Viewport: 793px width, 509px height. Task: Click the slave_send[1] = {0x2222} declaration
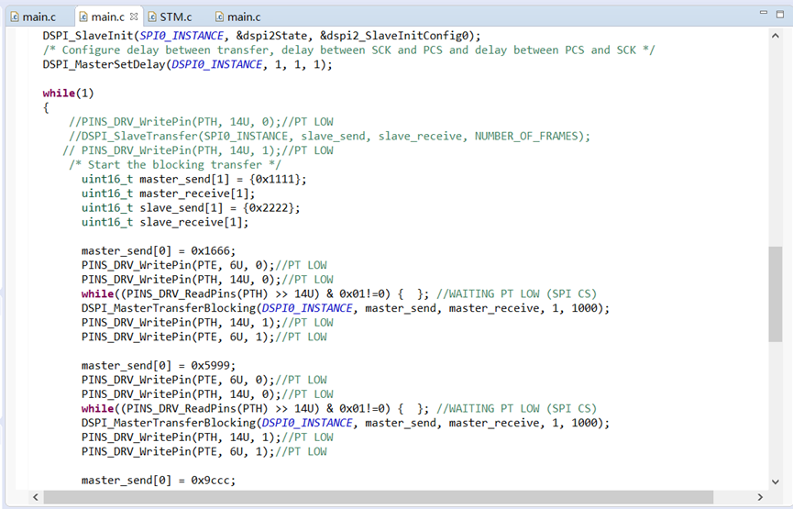tap(191, 208)
